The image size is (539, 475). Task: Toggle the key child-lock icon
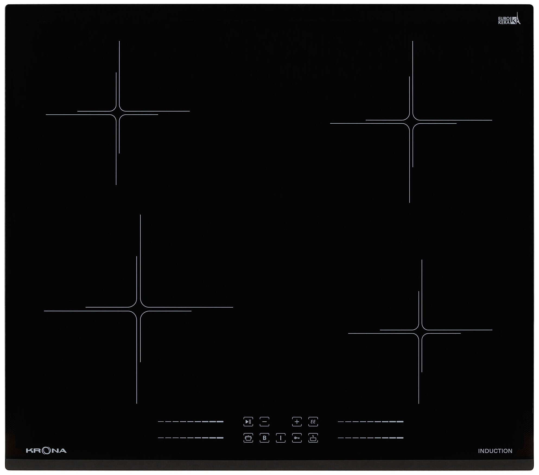[297, 438]
